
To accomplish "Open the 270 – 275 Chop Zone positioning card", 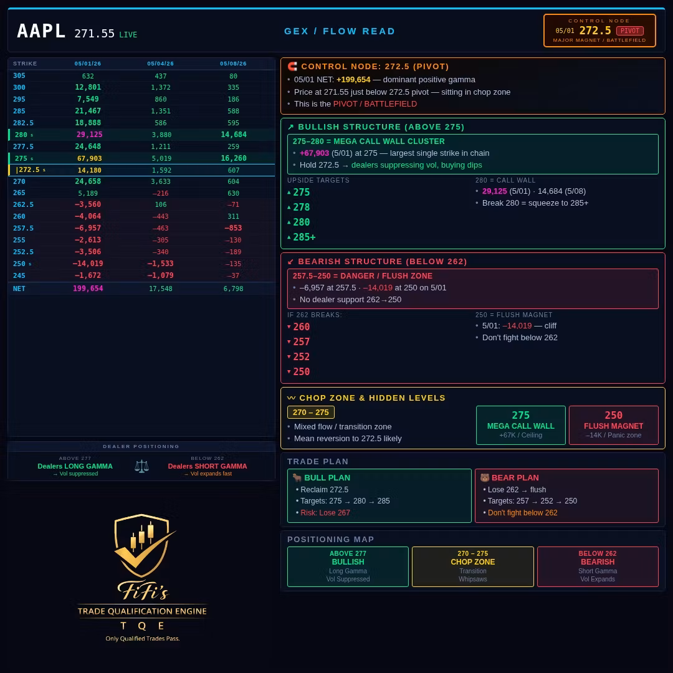I will pyautogui.click(x=472, y=566).
